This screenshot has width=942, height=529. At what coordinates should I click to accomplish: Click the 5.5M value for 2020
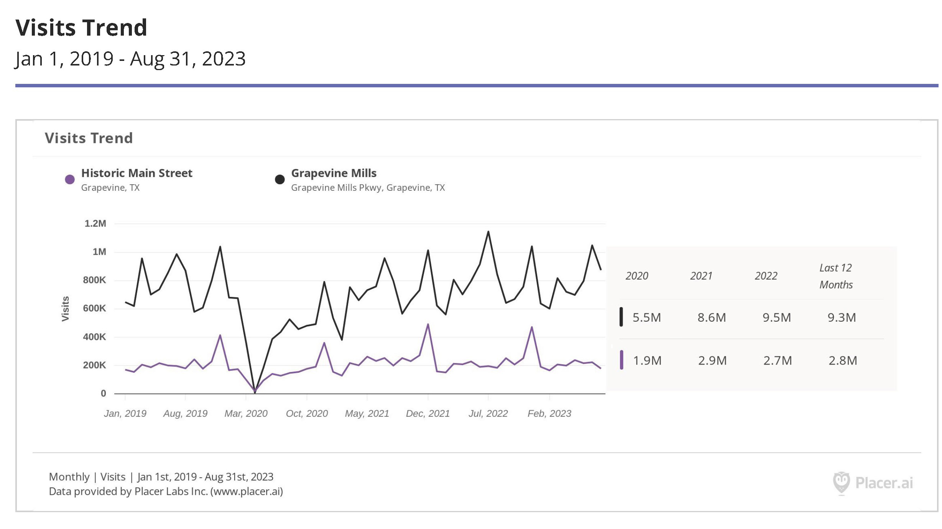tap(647, 318)
